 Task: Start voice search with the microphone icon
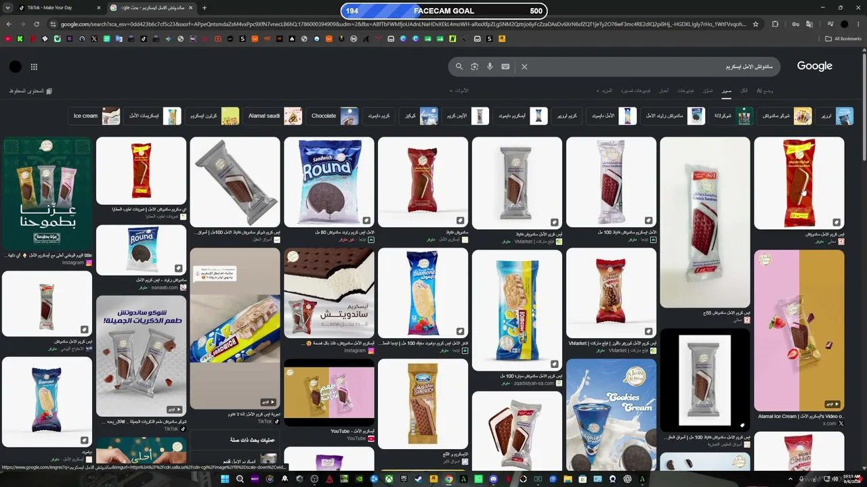(x=490, y=66)
